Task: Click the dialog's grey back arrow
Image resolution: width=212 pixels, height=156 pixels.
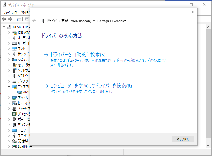Action: point(34,21)
